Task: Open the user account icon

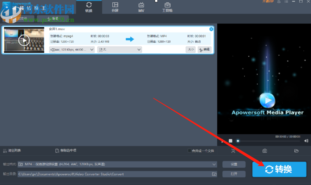Action: [x=279, y=2]
